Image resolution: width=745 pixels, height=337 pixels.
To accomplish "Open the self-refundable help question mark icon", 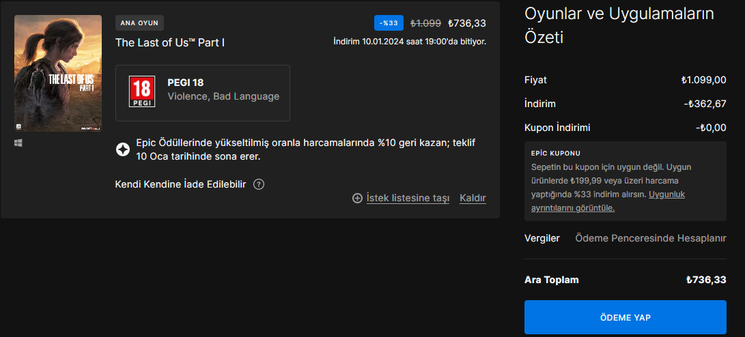I will pyautogui.click(x=259, y=185).
